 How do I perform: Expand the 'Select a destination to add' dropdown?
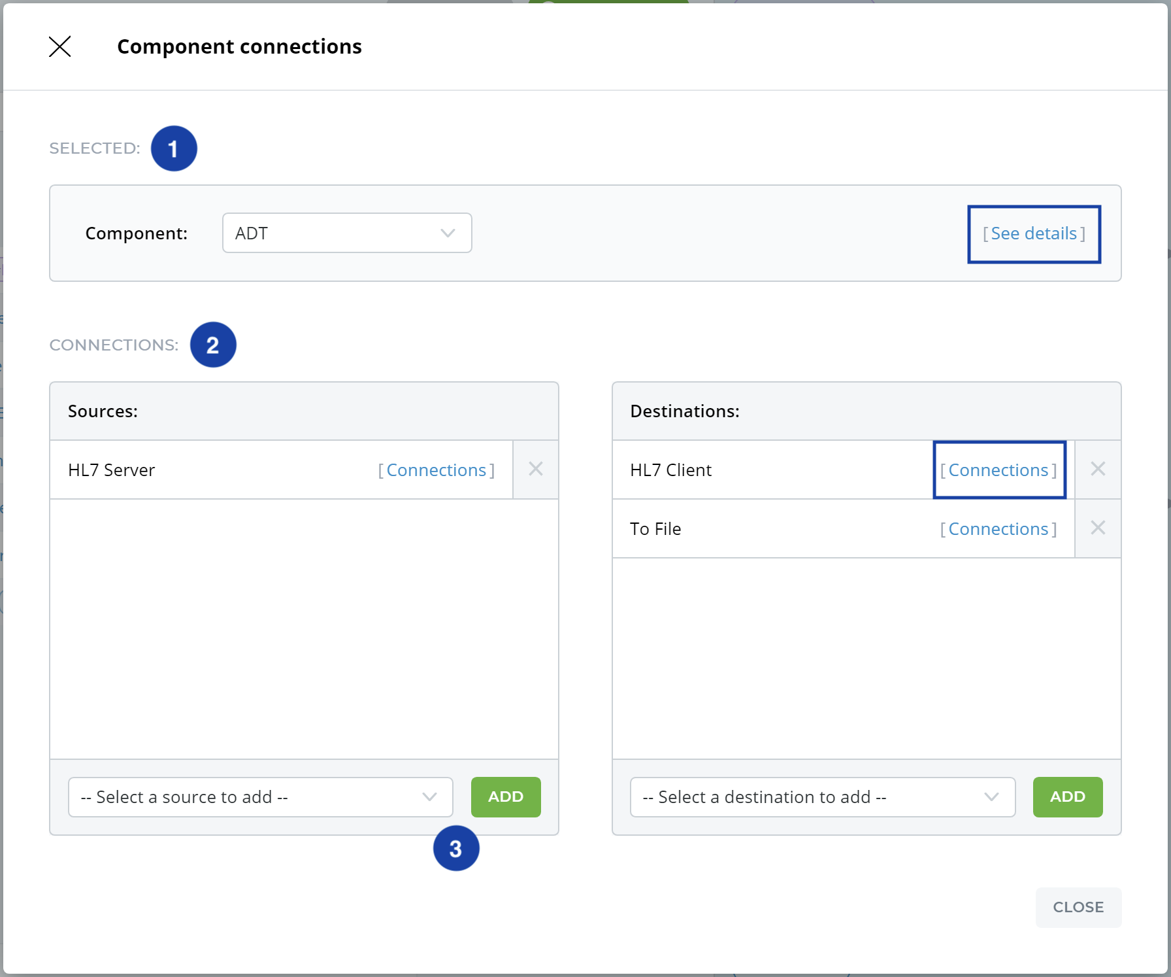(x=822, y=797)
